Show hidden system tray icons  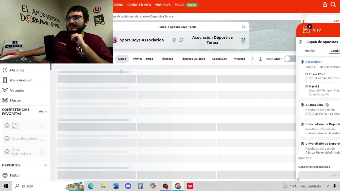[x=328, y=186]
